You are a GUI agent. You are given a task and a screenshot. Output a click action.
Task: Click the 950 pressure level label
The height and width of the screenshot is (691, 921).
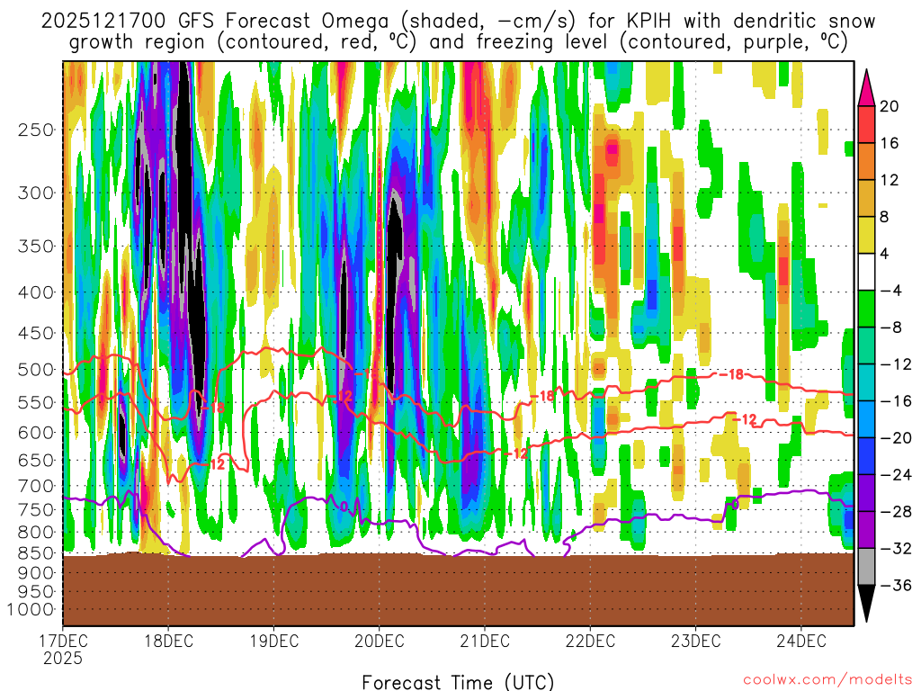click(36, 591)
